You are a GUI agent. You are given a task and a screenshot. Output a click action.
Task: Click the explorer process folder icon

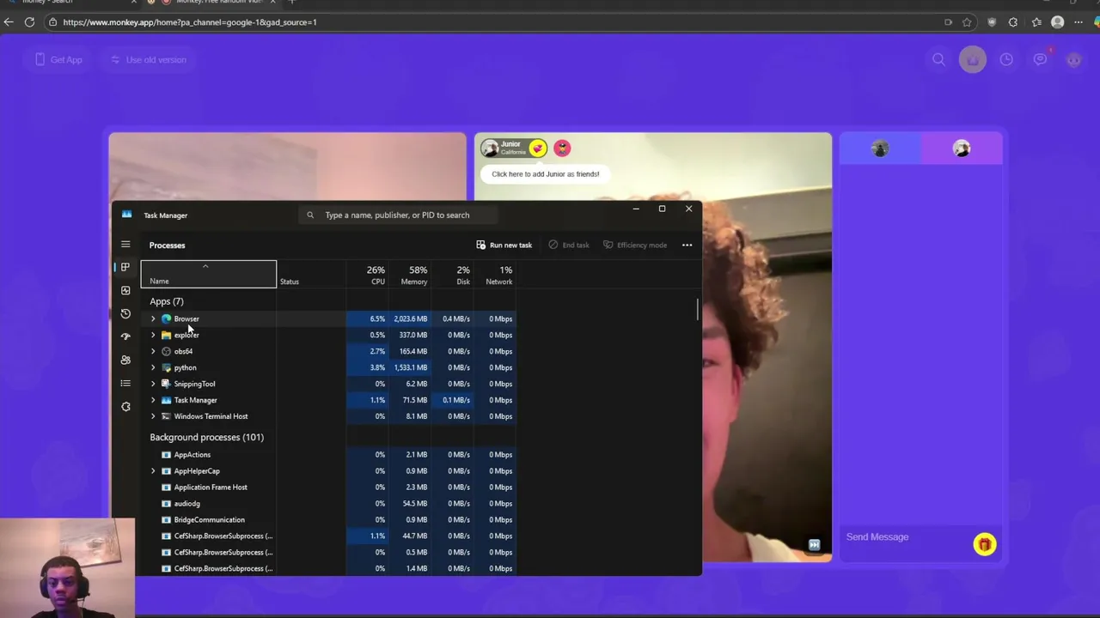point(167,335)
